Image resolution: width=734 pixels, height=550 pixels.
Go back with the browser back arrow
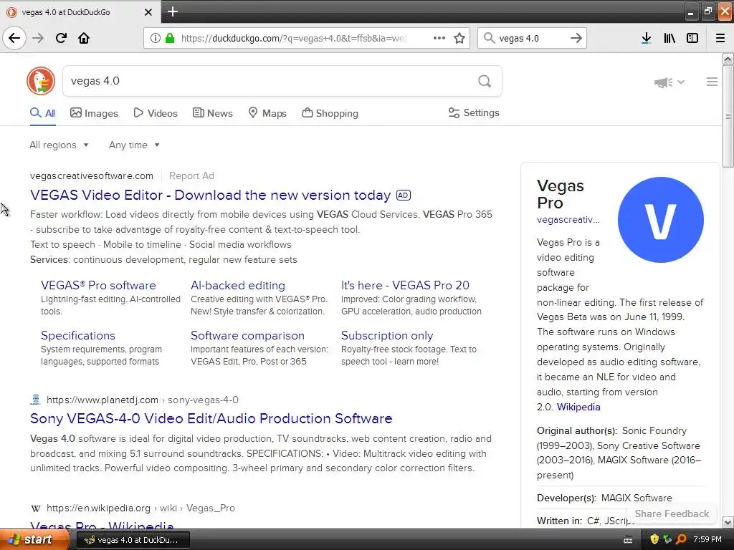tap(14, 38)
